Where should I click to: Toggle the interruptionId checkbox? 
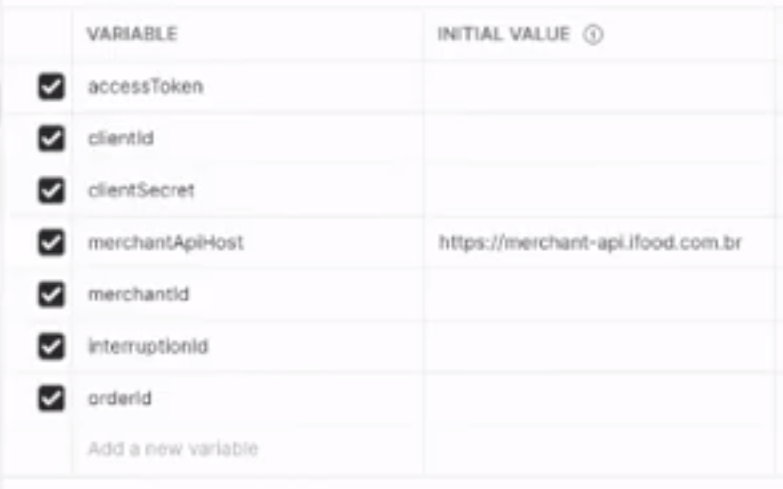click(x=52, y=346)
